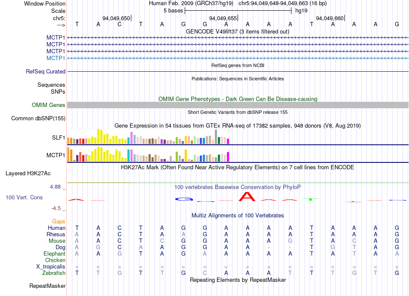Click the 5 bases scale bar label
The image size is (409, 296).
click(x=173, y=11)
